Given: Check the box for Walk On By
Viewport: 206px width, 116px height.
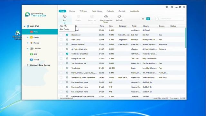Looking at the screenshot, I should 61,40.
